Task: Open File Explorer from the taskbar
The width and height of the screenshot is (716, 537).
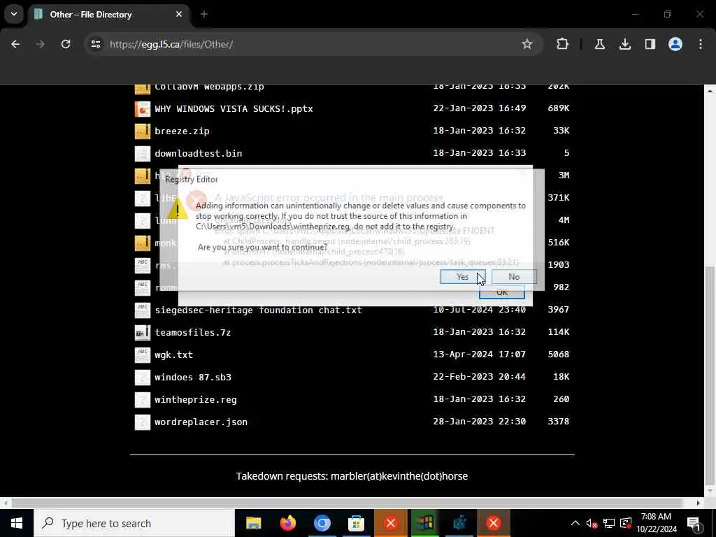Action: 253,523
